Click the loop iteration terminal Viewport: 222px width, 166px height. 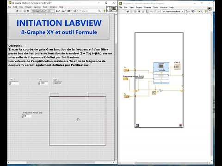click(137, 125)
